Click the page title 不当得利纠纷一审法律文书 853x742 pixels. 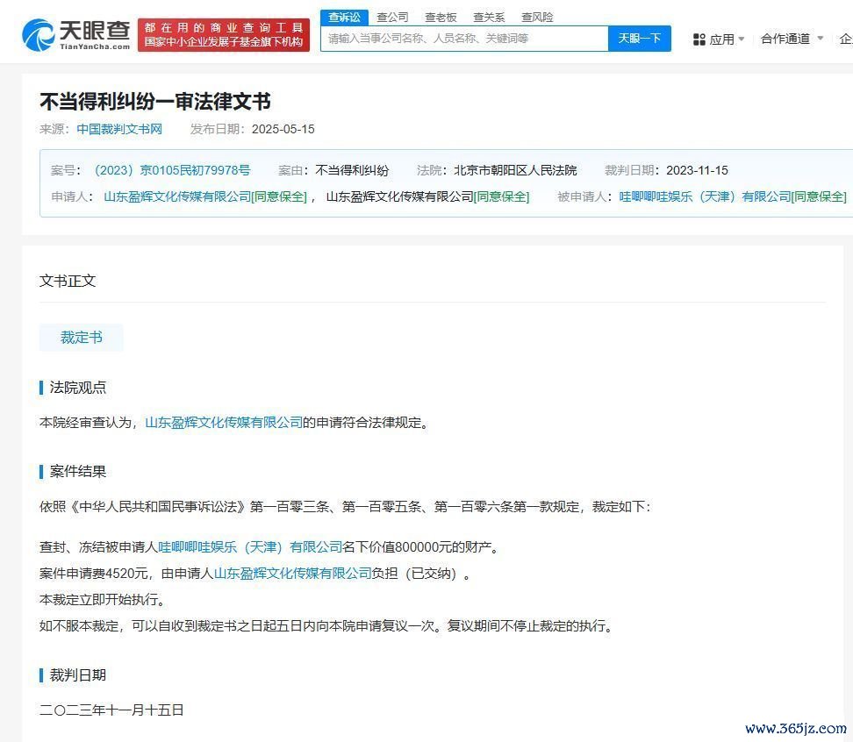tap(155, 101)
